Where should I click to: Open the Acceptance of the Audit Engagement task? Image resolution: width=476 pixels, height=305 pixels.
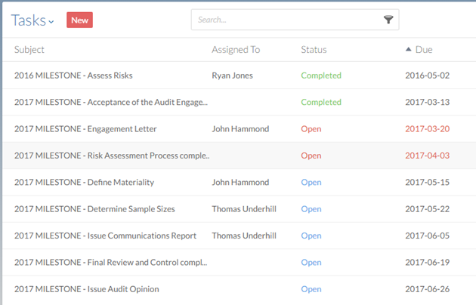coord(110,102)
